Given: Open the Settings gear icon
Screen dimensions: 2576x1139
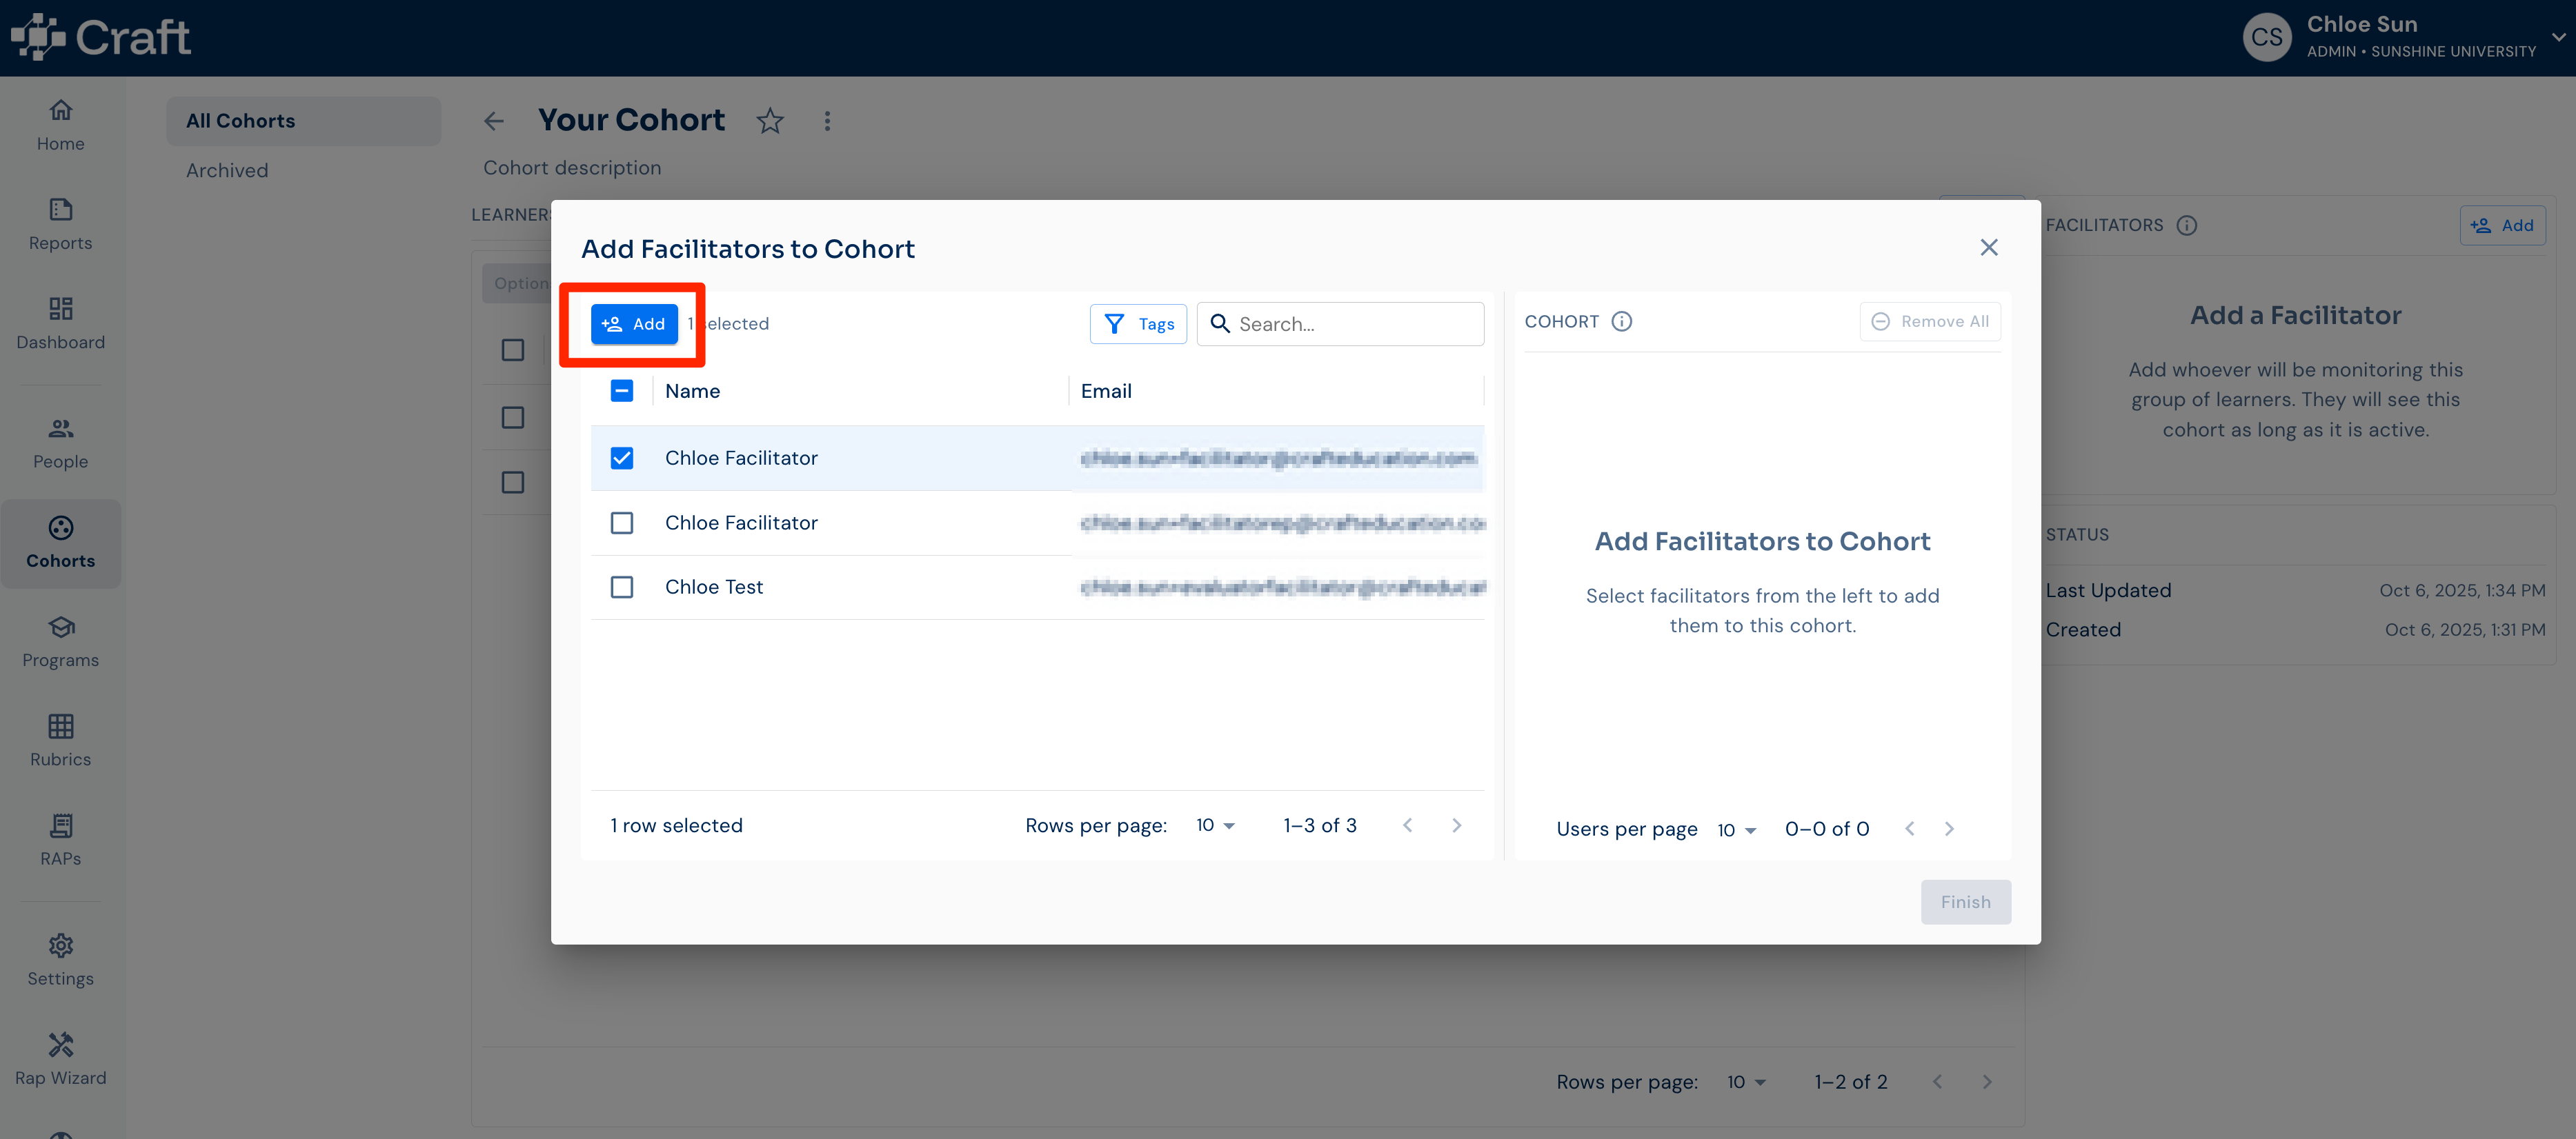Looking at the screenshot, I should pyautogui.click(x=61, y=945).
